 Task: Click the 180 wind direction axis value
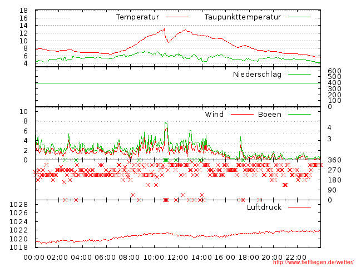[334, 180]
